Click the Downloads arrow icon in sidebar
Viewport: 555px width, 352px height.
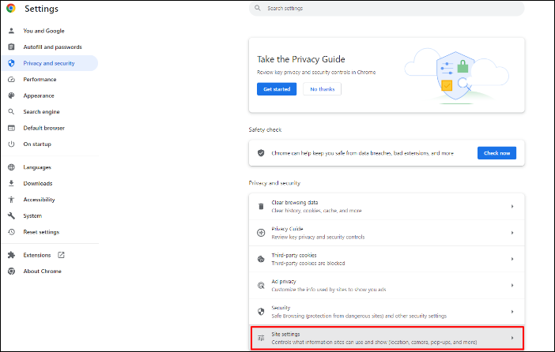11,183
